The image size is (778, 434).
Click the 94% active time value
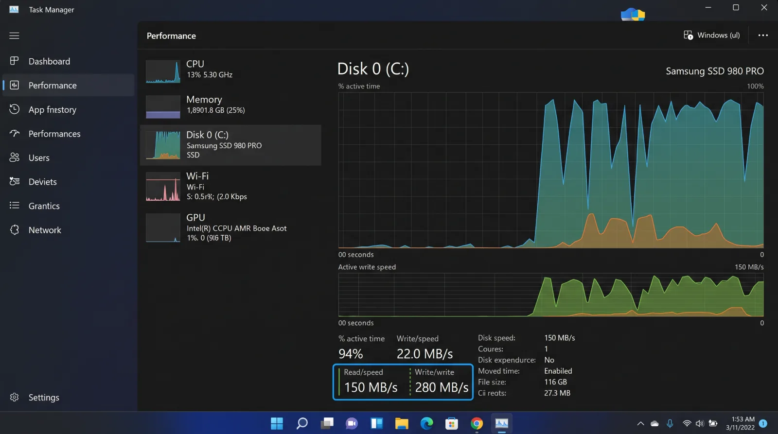click(351, 354)
